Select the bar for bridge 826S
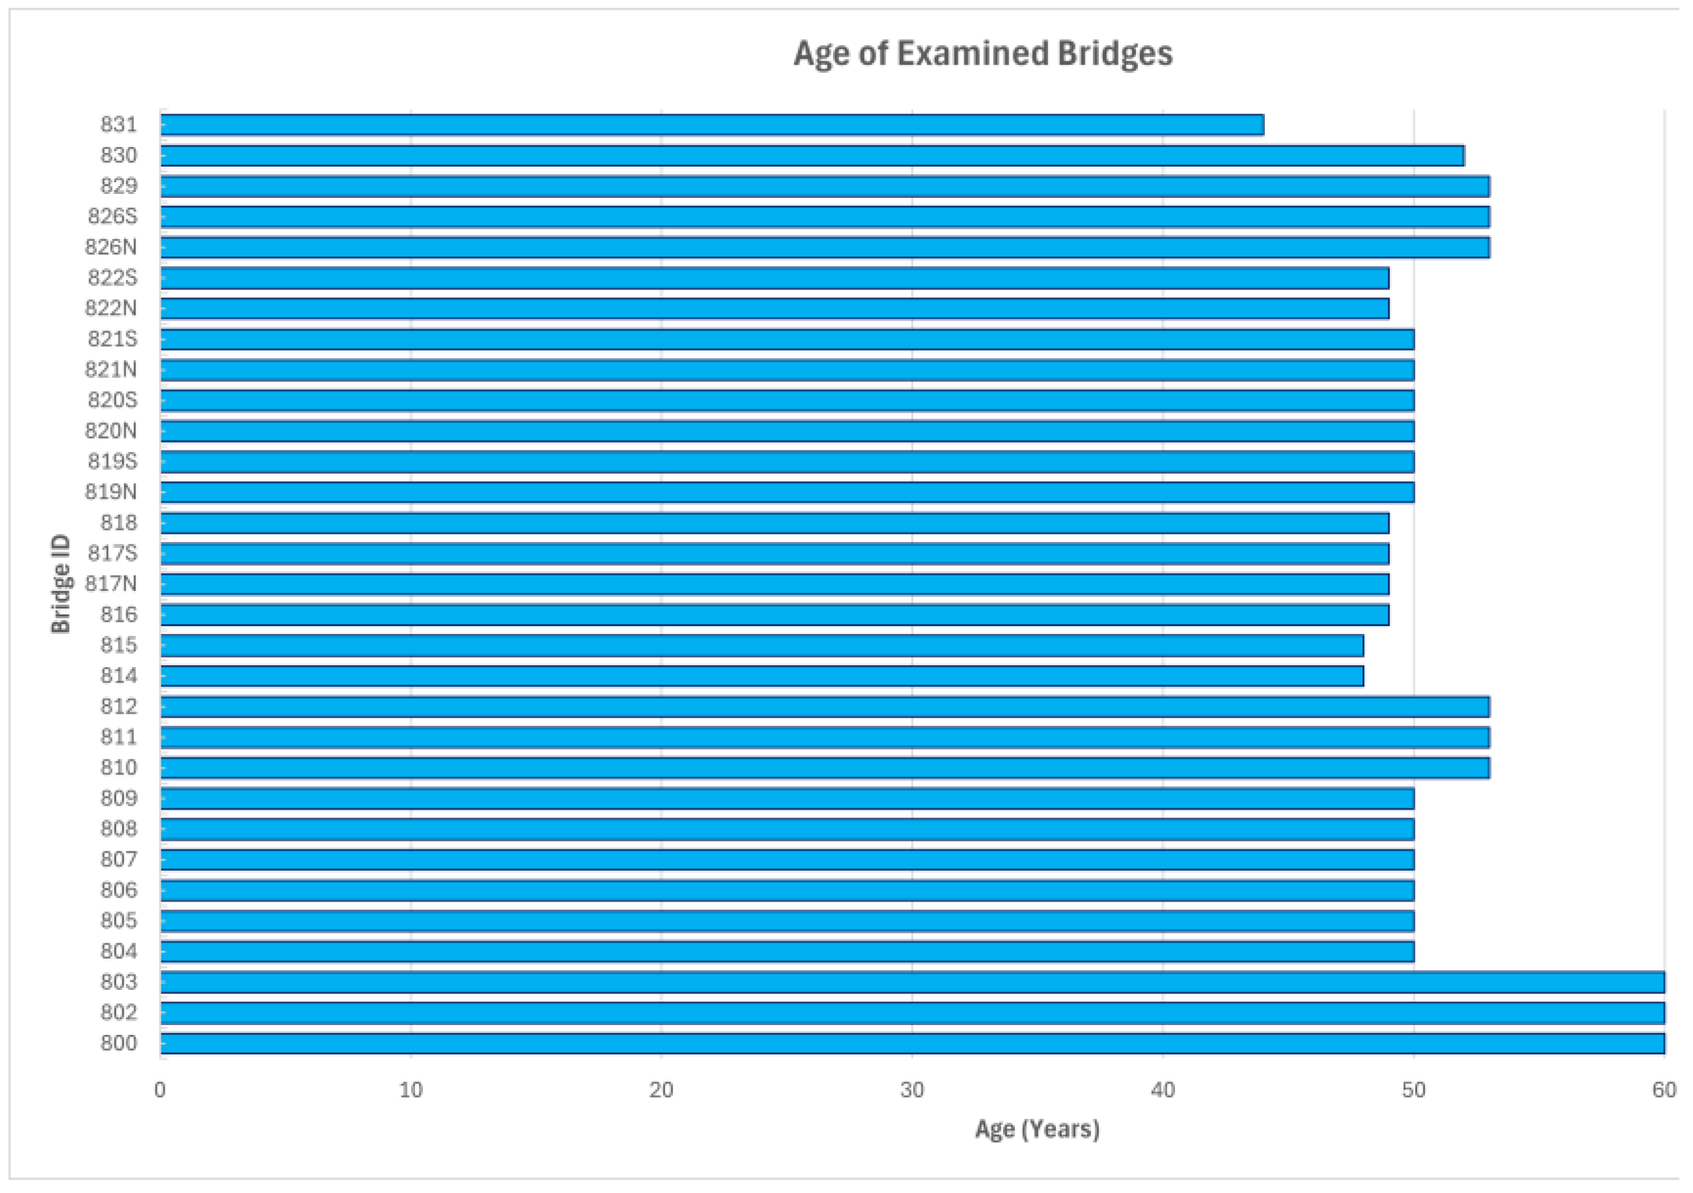This screenshot has width=1693, height=1193. tap(824, 217)
